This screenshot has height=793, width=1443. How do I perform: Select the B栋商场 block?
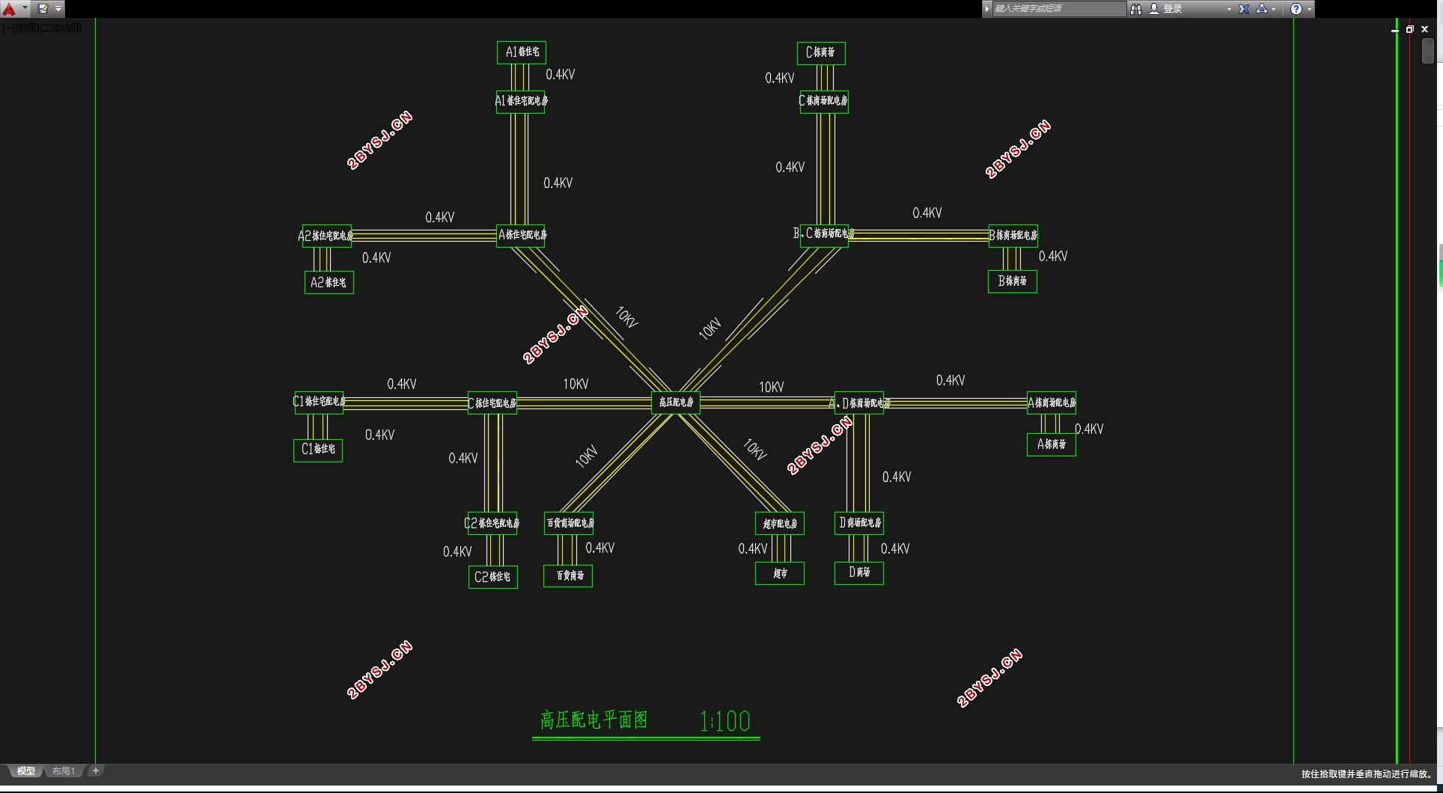coord(1013,281)
